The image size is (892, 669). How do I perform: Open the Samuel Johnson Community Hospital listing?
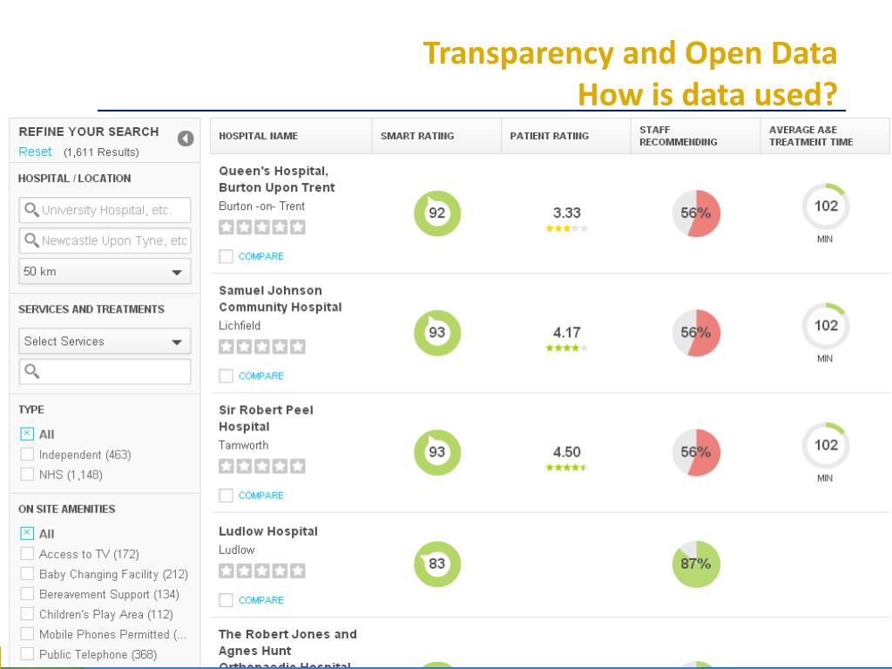pos(280,299)
